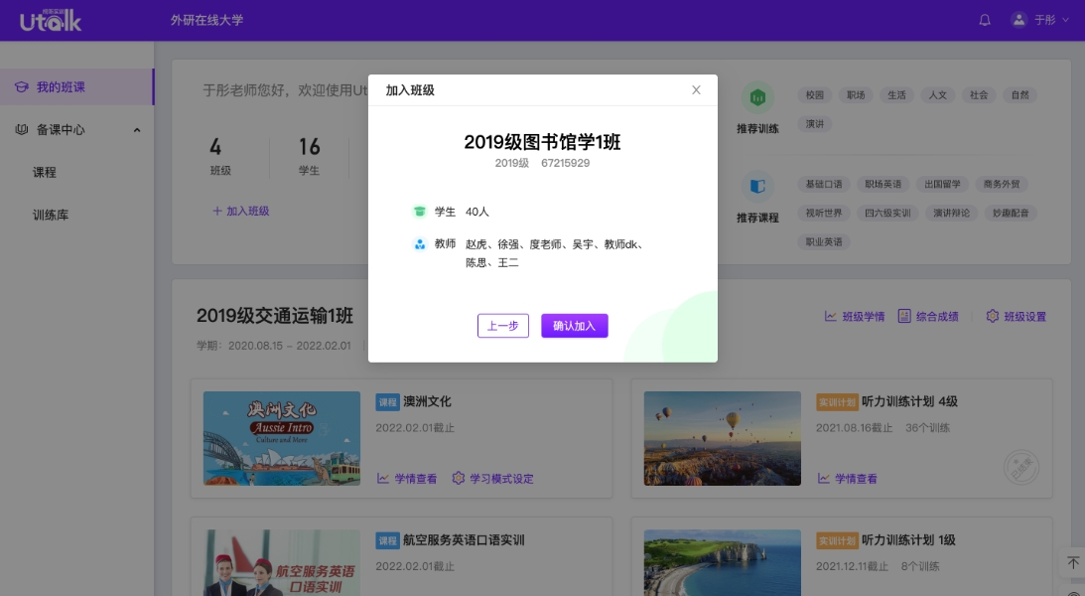The width and height of the screenshot is (1085, 596).
Task: Collapse the 备课中心 sidebar section
Action: [137, 130]
